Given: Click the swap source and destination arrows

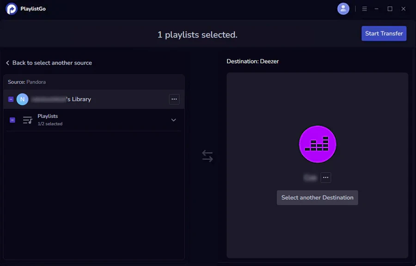Looking at the screenshot, I should pyautogui.click(x=207, y=156).
